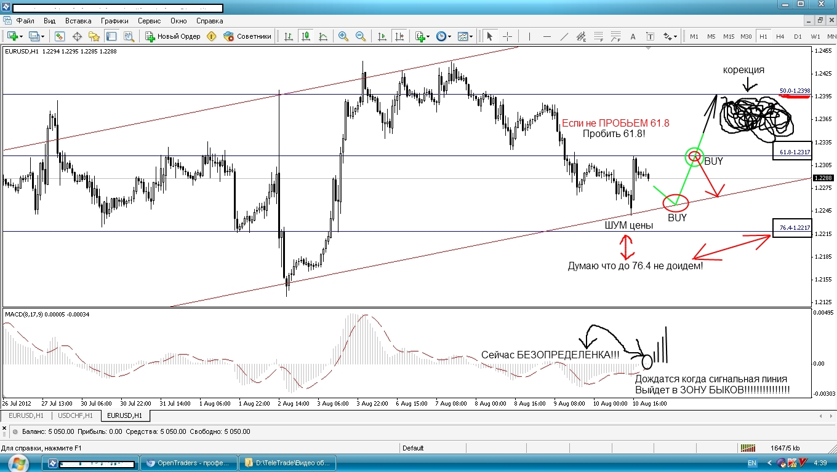837x472 pixels.
Task: Toggle chart shift
Action: coord(399,36)
